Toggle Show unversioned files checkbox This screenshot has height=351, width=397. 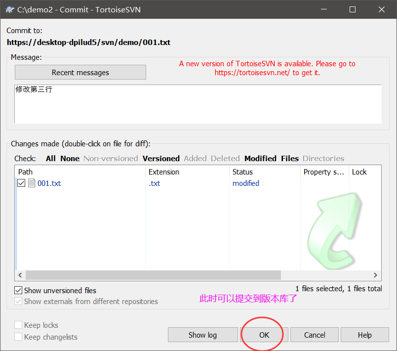(x=18, y=290)
